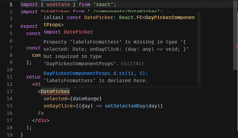Click line number 19 in the gutter
The height and width of the screenshot is (138, 238).
(x=9, y=135)
